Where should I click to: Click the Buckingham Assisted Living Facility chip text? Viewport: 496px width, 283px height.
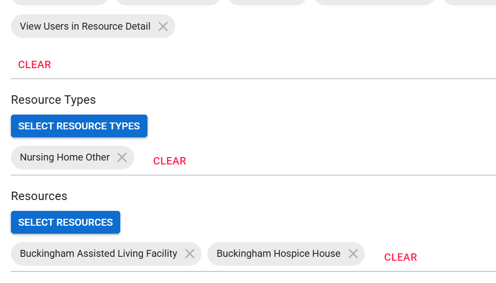pyautogui.click(x=99, y=254)
